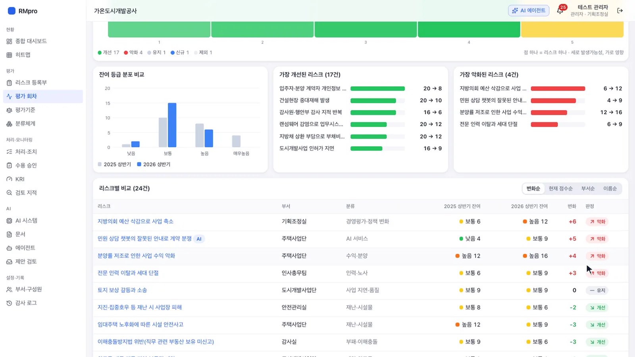Image resolution: width=635 pixels, height=357 pixels.
Task: Click 개선 badge in 지진·집중호우 row
Action: coord(597,308)
